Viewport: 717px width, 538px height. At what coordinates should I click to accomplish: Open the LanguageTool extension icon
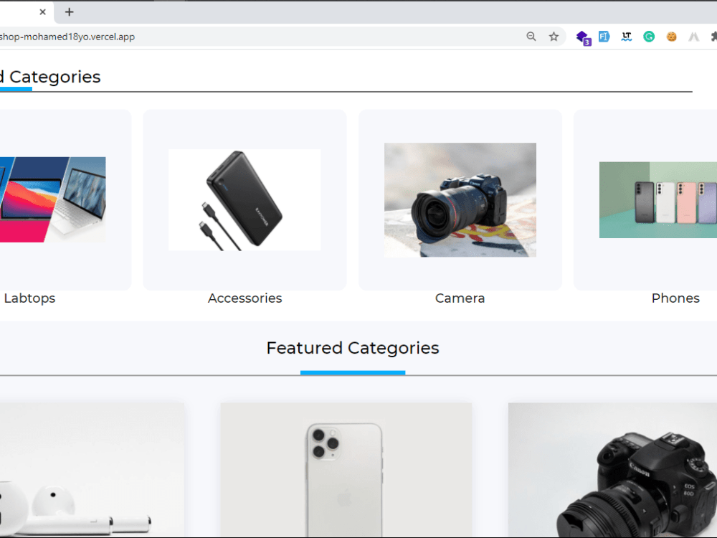click(x=626, y=37)
